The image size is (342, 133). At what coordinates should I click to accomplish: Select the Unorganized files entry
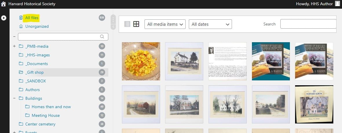click(37, 26)
